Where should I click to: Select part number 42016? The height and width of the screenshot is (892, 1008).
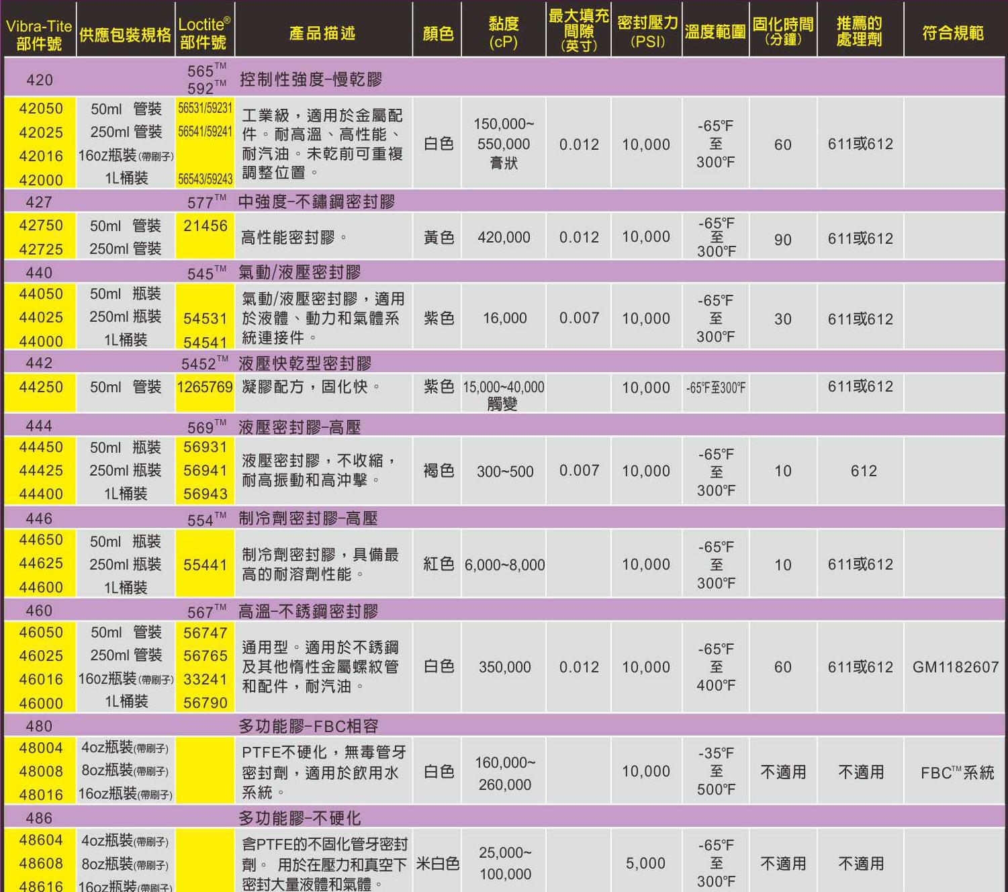point(41,156)
